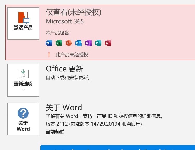The image size is (195, 150).
Task: Click the heading 仅查看(未经授权)
Action: click(x=74, y=12)
